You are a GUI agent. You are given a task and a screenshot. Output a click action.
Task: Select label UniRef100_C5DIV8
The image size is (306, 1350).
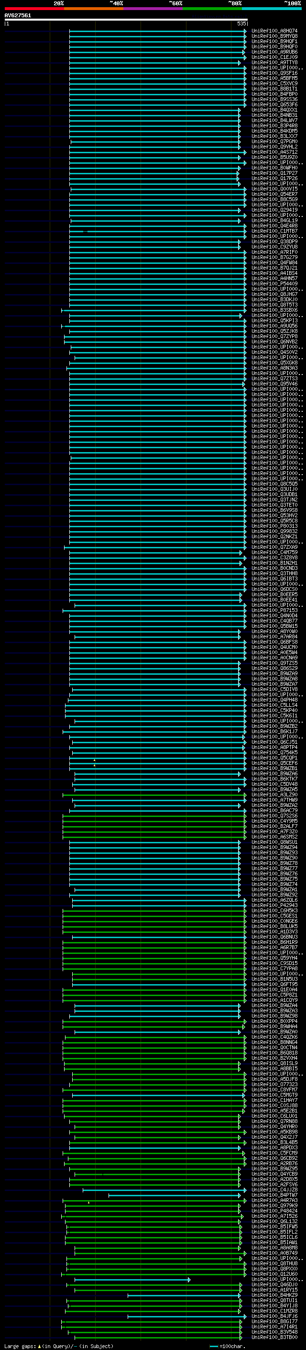(x=274, y=690)
